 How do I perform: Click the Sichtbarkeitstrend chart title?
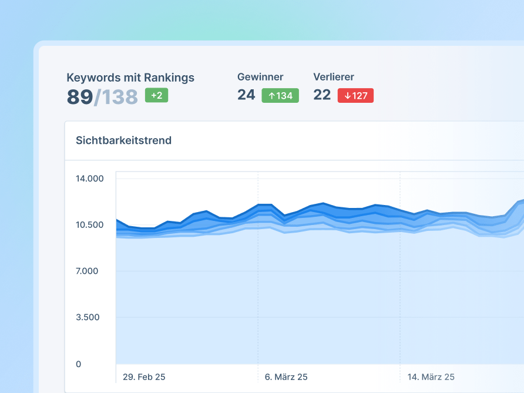tap(123, 140)
